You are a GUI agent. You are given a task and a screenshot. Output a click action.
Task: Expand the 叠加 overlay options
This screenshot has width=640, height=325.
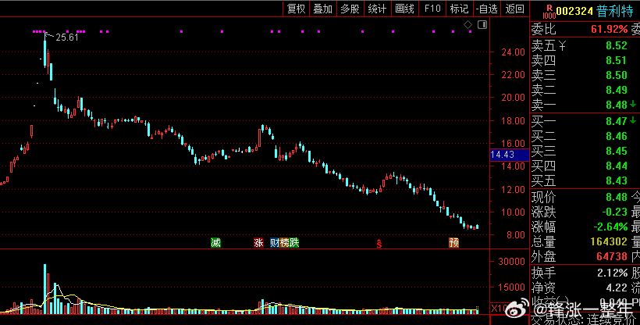[323, 9]
